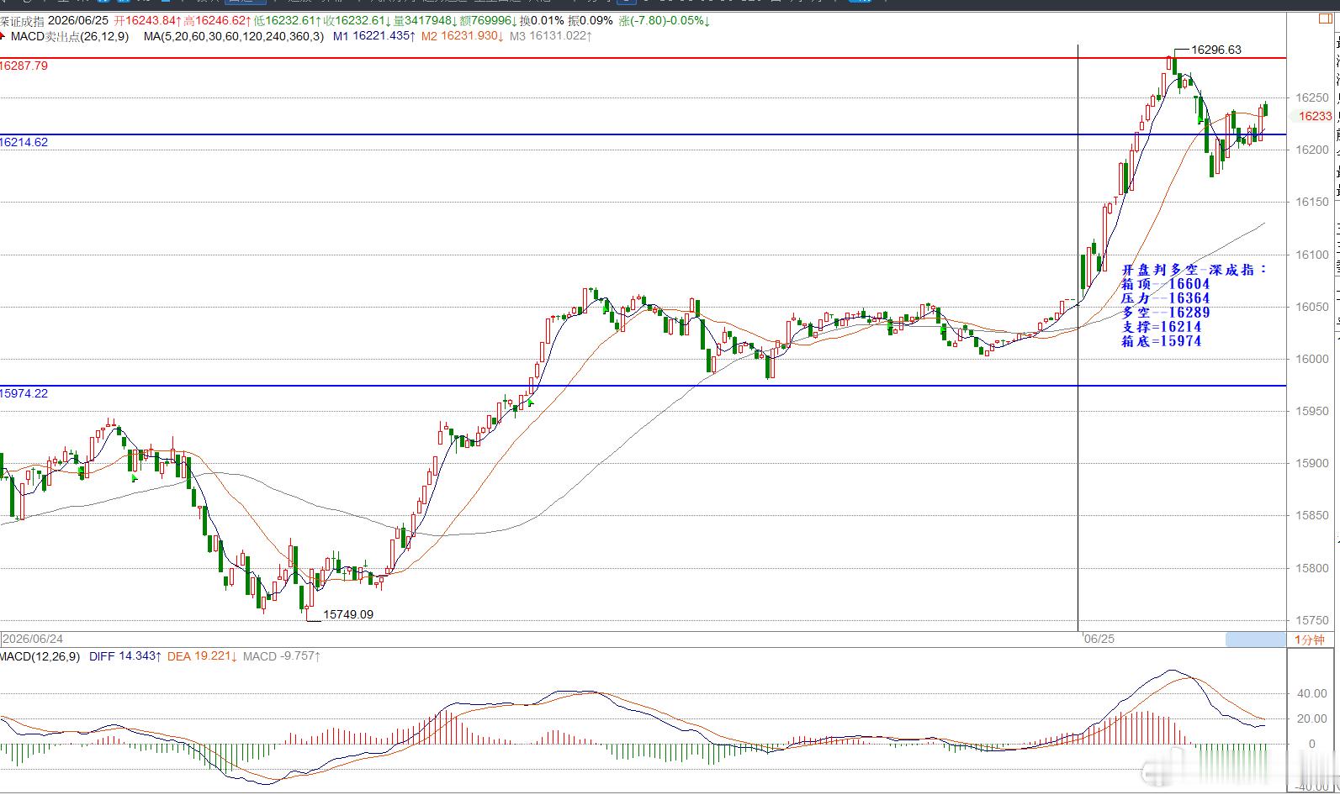The image size is (1340, 800).
Task: Click the DEA 19.221 reading
Action: click(x=202, y=656)
